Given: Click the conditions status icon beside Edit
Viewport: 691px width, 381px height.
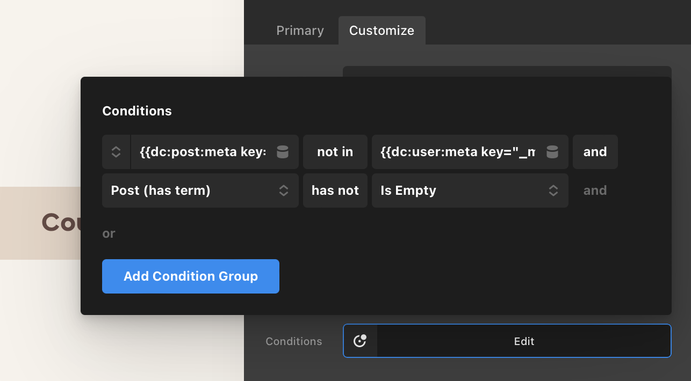Looking at the screenshot, I should point(360,341).
